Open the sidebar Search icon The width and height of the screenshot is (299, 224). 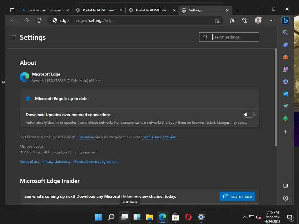(285, 32)
